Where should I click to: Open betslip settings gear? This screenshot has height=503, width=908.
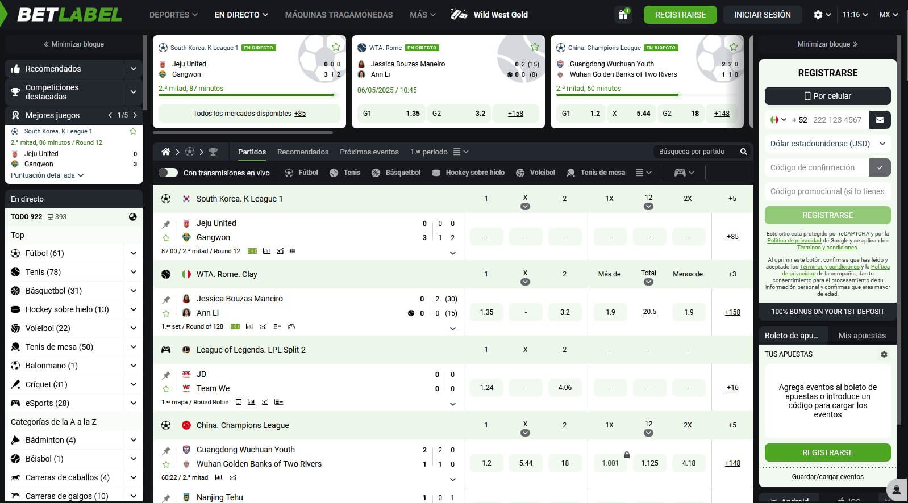coord(884,354)
